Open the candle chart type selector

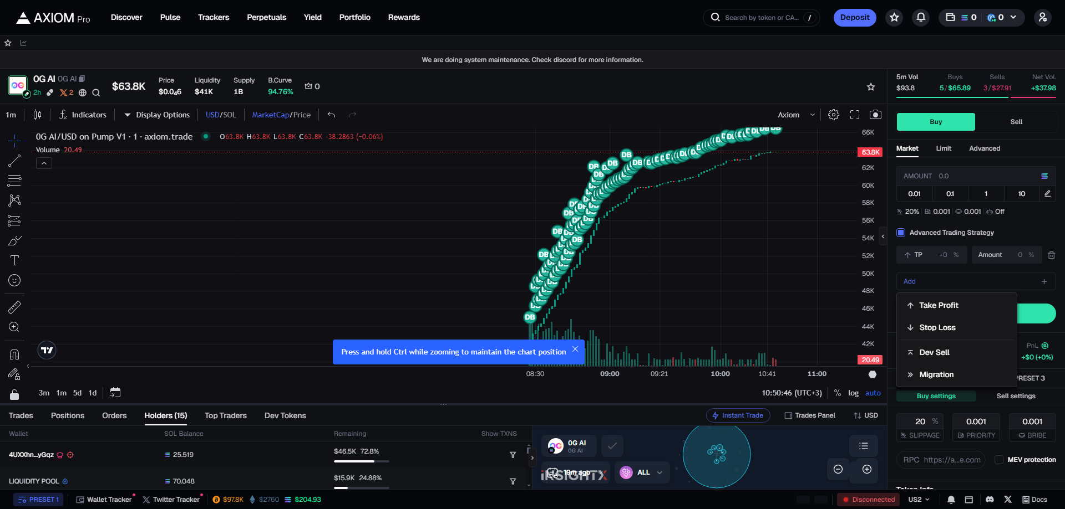[x=37, y=115]
